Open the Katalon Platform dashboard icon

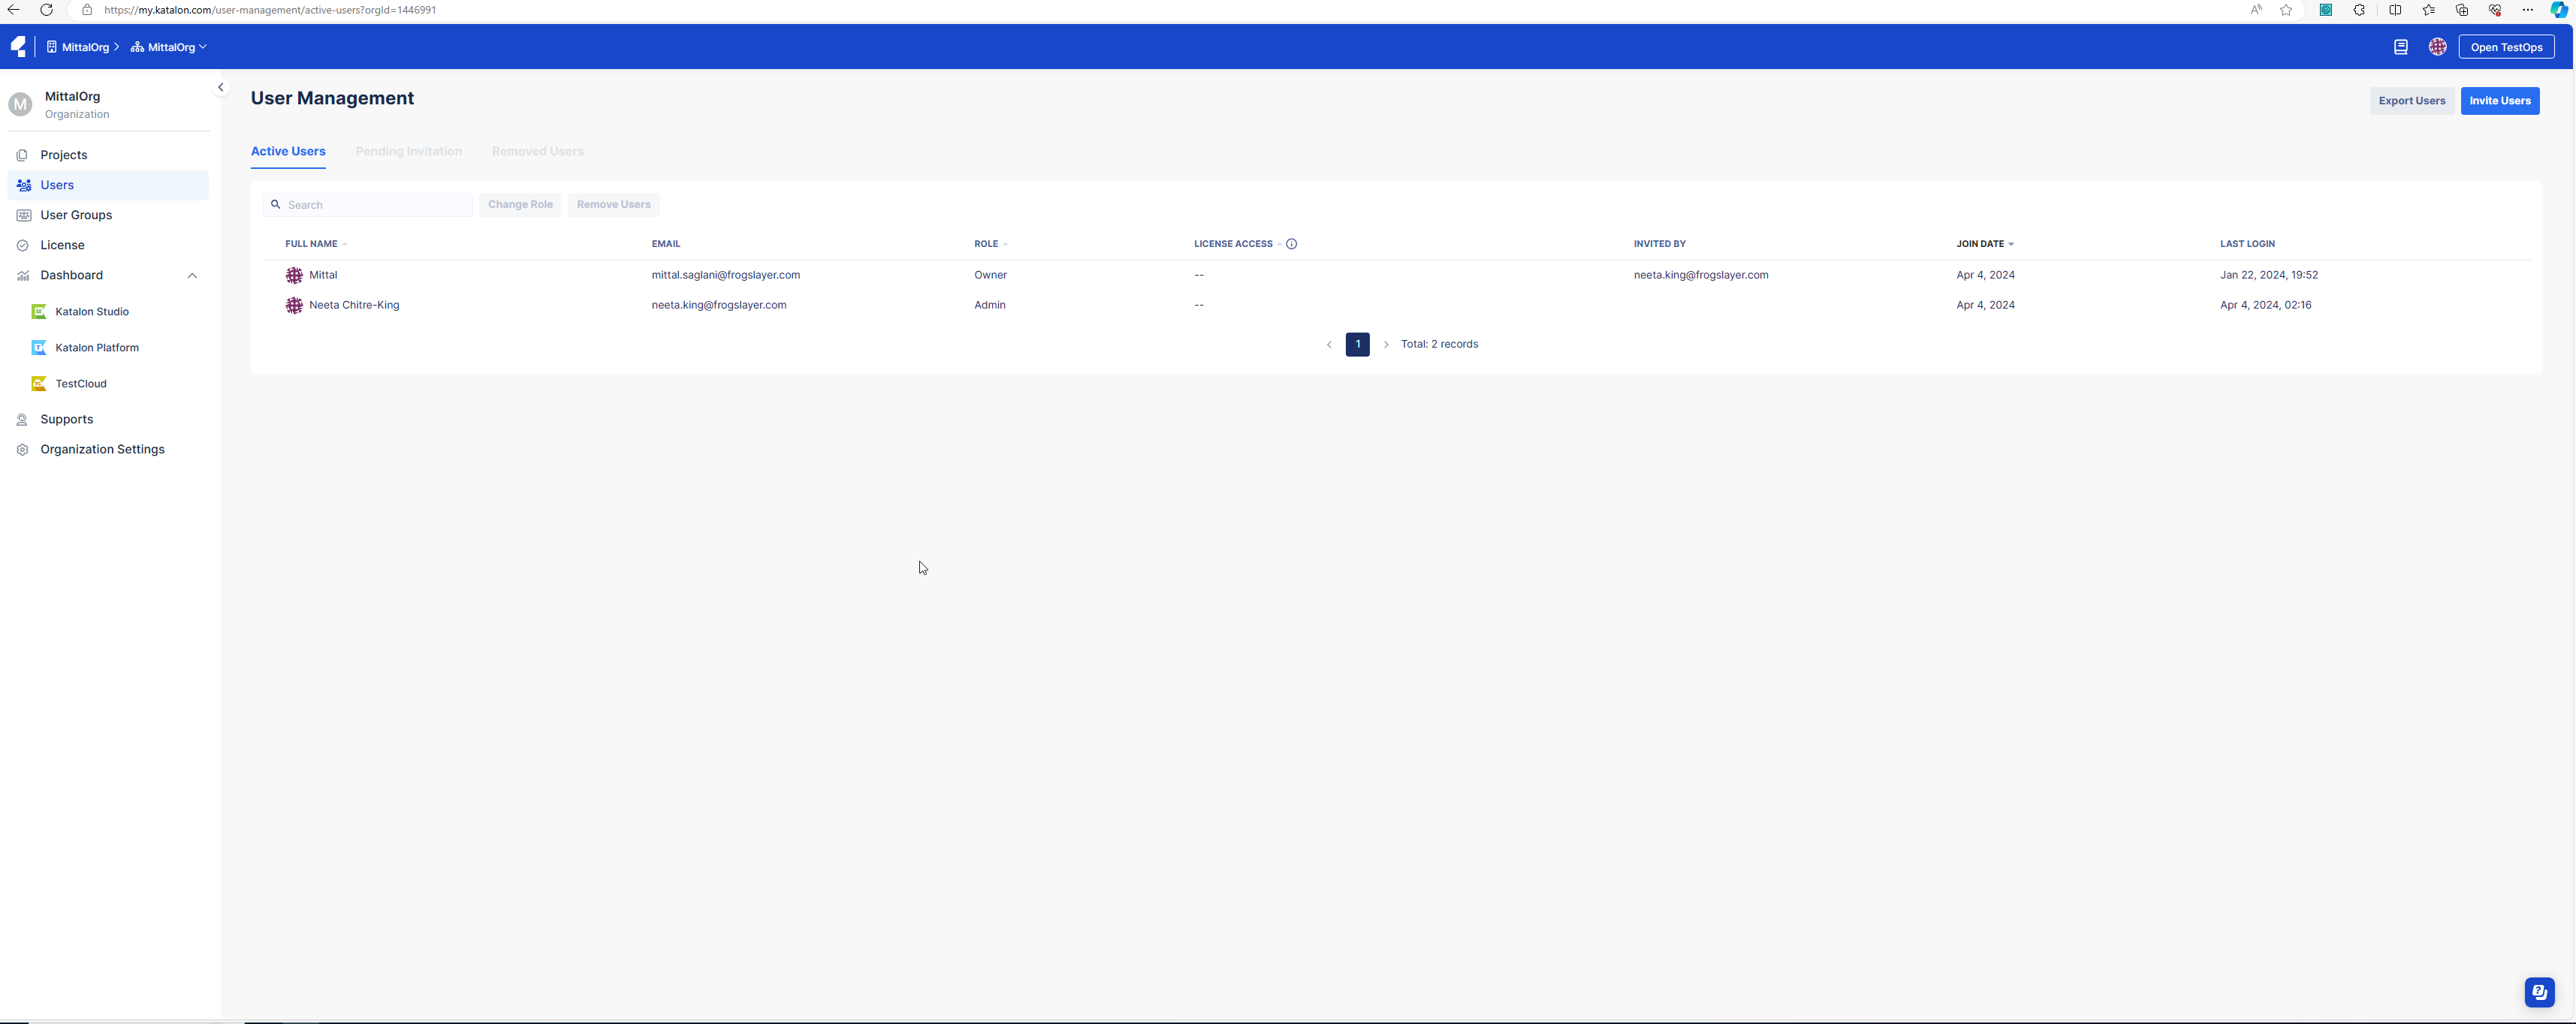point(39,348)
